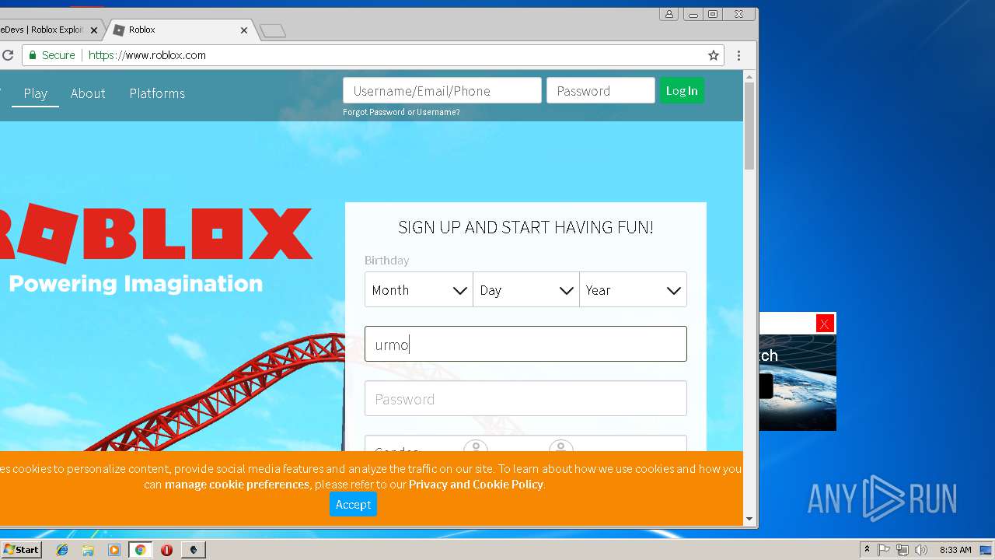
Task: Open Internet Explorer from the taskbar
Action: pyautogui.click(x=62, y=550)
